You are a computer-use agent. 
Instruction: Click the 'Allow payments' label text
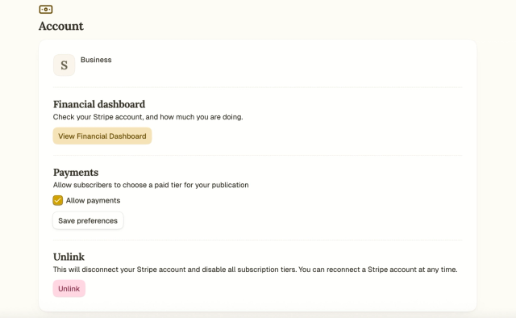[94, 200]
